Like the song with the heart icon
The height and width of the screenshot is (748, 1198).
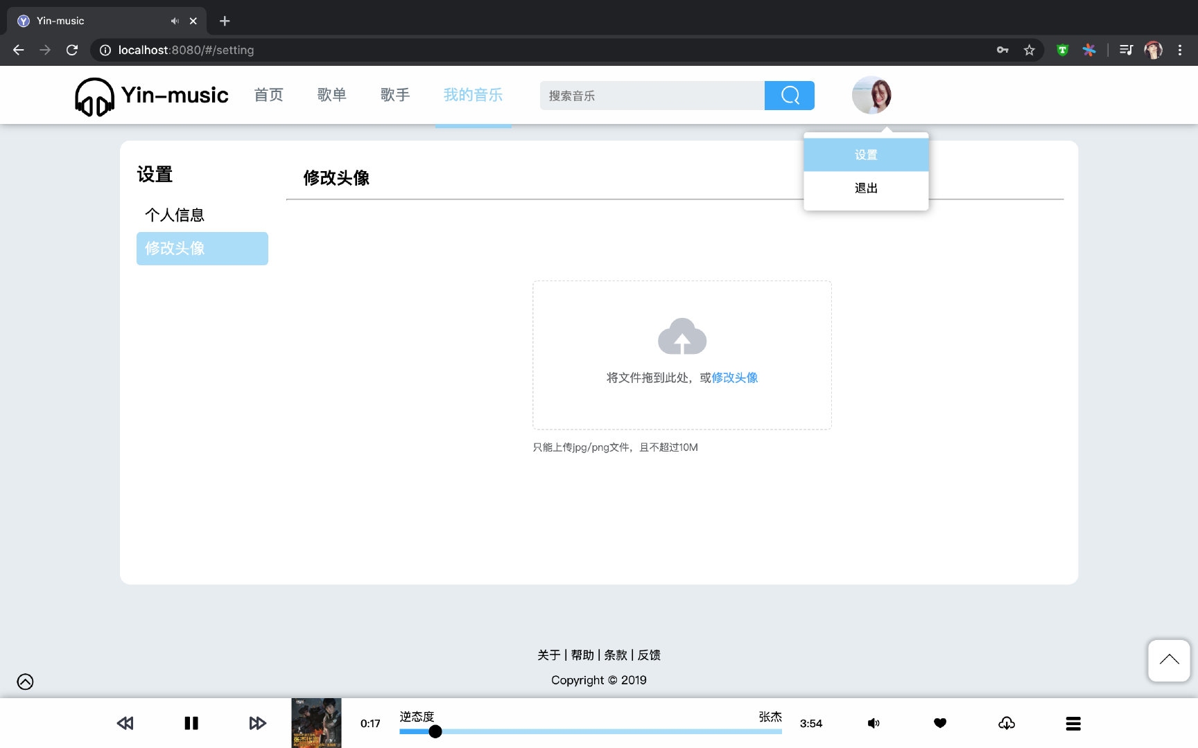click(940, 723)
